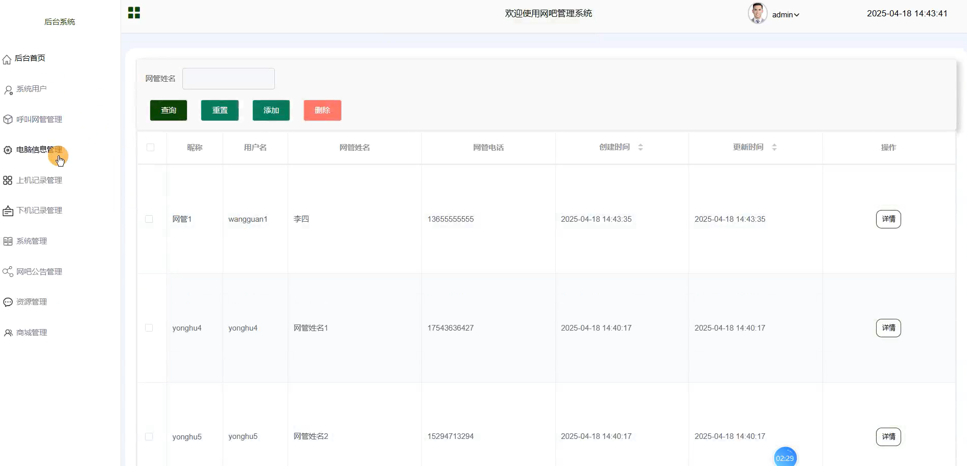Image resolution: width=967 pixels, height=466 pixels.
Task: Open 详情 for the yonghu5 row
Action: pos(888,437)
